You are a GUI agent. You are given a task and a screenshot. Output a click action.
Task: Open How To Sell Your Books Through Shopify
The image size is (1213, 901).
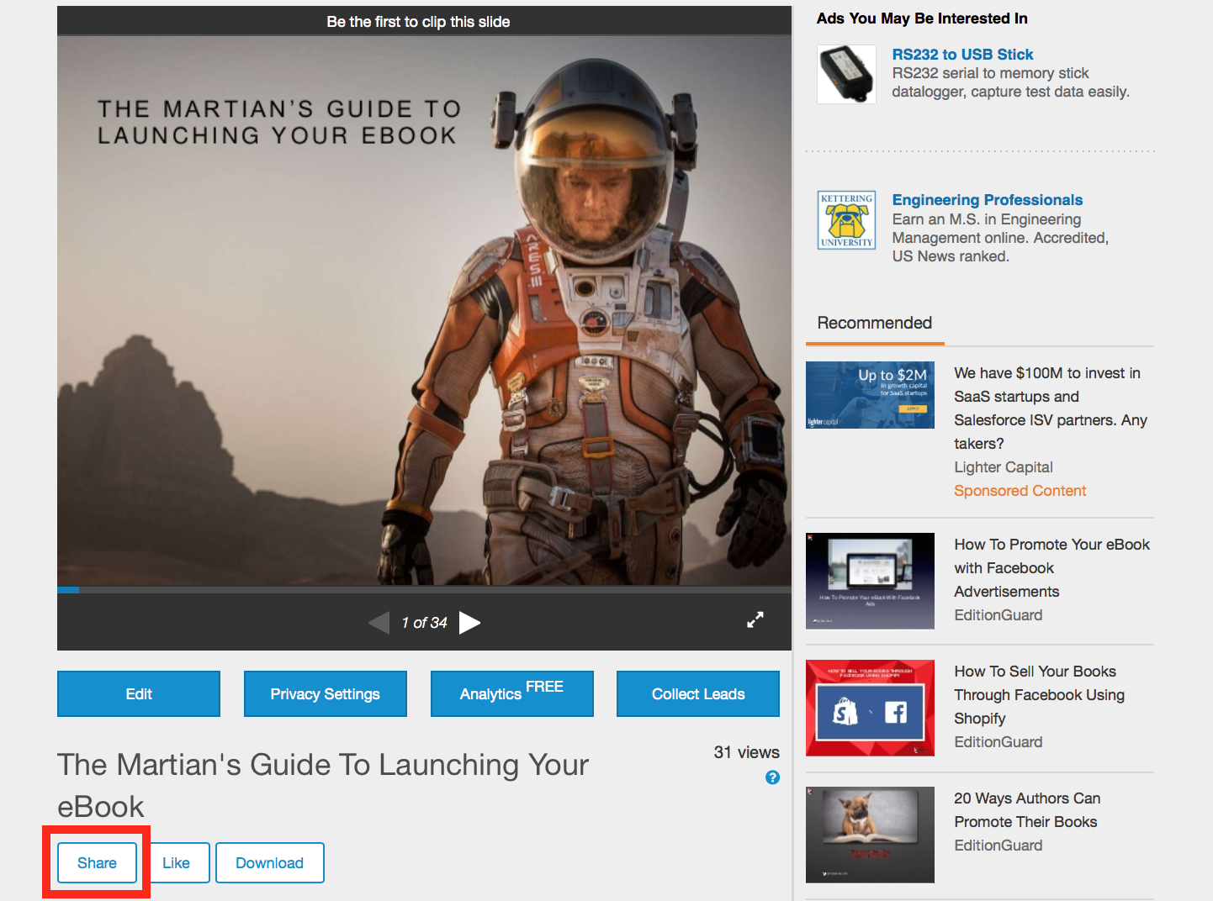(x=1040, y=695)
